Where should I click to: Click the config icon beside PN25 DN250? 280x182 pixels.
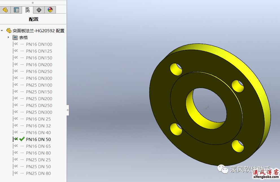[x=15, y=105]
